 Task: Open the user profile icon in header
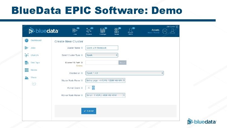pyautogui.click(x=172, y=31)
